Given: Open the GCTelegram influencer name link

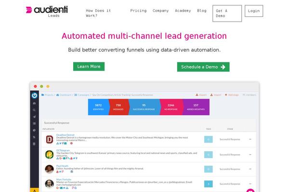Looking at the screenshot, I should 63,150.
